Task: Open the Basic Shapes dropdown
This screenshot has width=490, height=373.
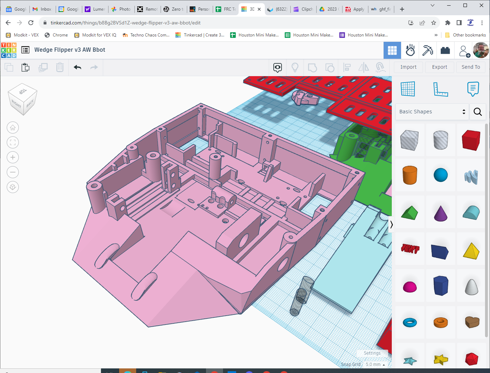Action: (432, 112)
